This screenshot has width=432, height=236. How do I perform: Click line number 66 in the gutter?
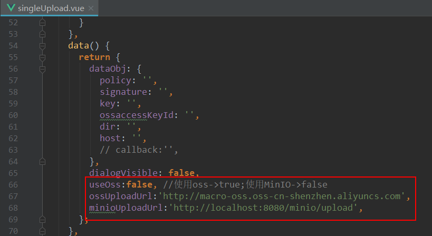coord(13,184)
